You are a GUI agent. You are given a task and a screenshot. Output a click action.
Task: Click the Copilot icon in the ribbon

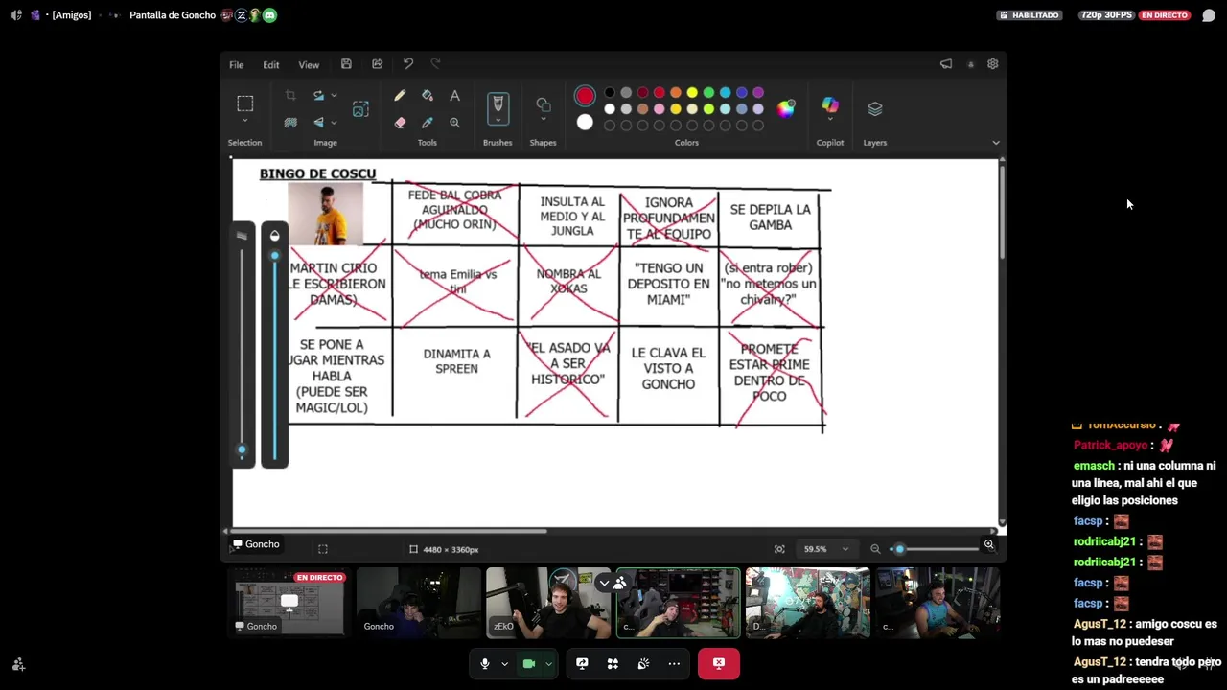pos(830,104)
